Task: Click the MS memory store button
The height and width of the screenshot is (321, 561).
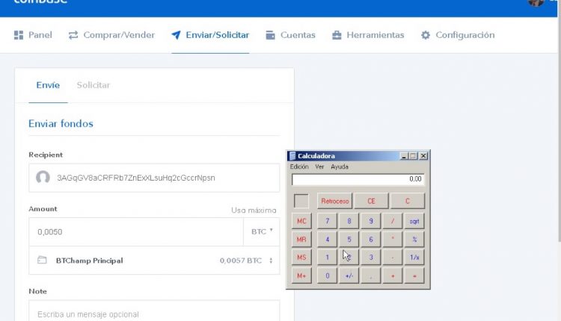Action: (x=301, y=258)
